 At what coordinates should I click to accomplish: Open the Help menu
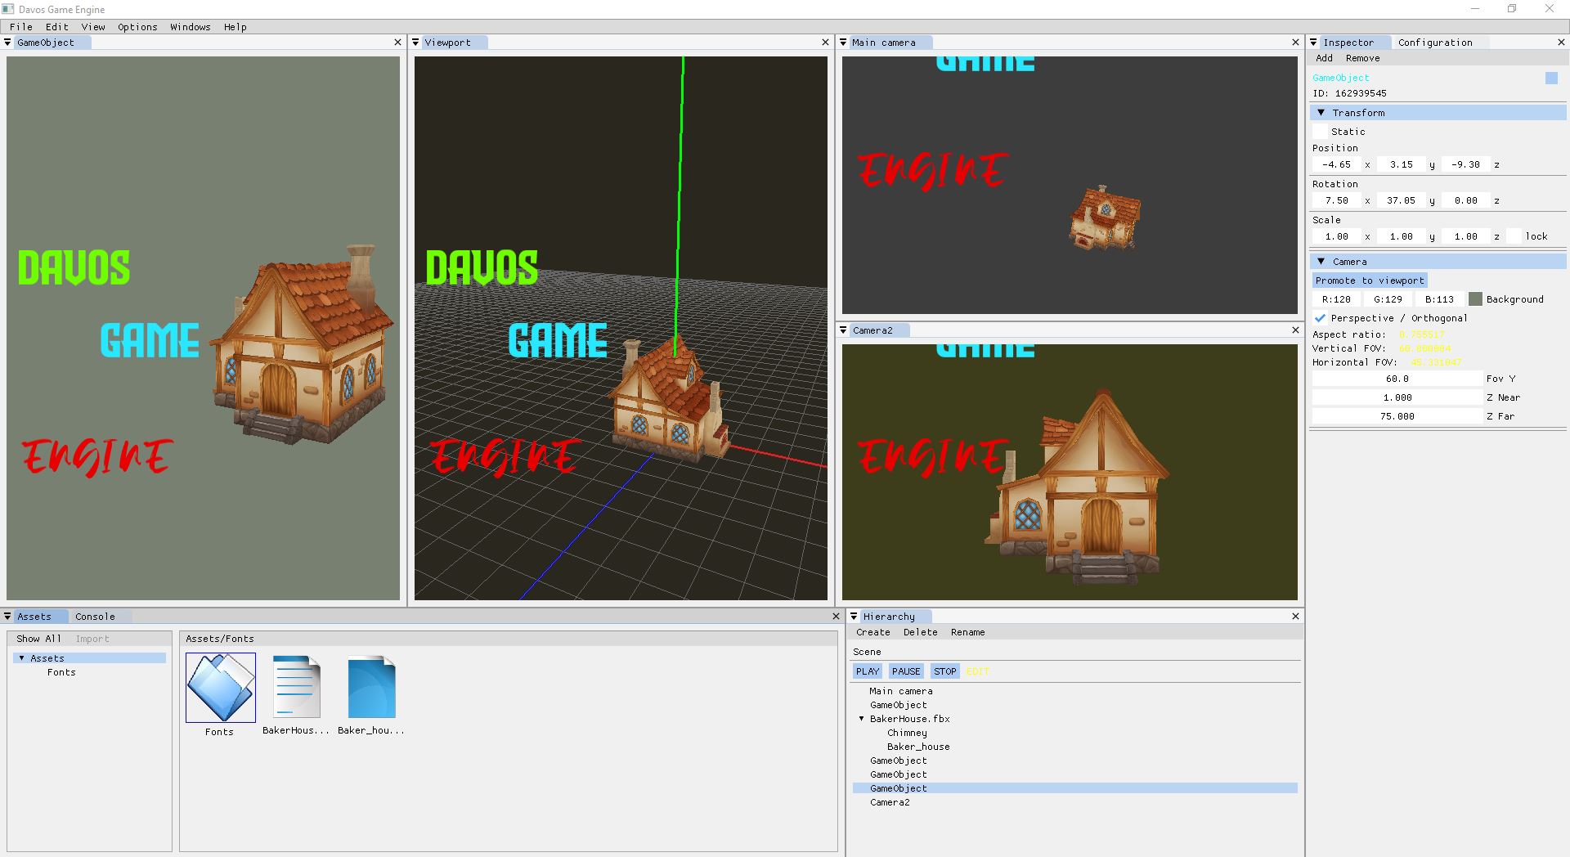coord(235,27)
